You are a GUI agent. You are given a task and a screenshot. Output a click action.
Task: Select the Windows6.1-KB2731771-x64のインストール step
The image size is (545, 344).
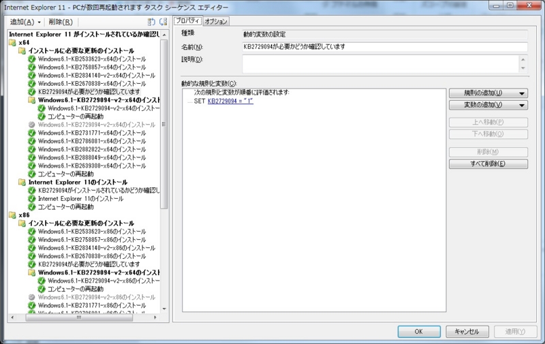tap(92, 133)
